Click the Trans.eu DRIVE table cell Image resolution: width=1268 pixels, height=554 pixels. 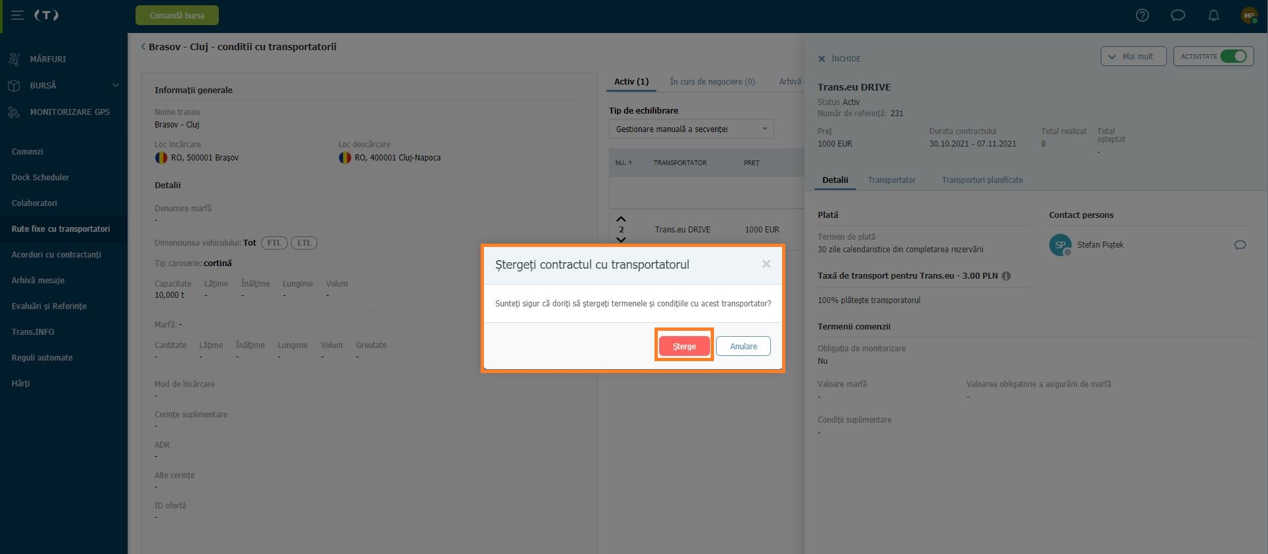pos(683,229)
